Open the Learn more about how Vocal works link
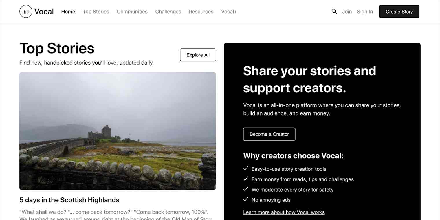 pos(284,212)
